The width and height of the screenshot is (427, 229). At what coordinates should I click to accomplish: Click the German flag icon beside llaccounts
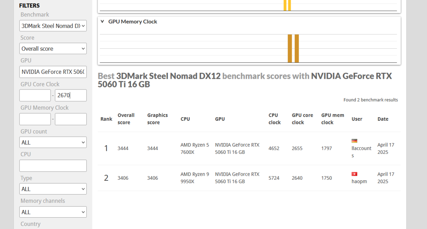[354, 141]
